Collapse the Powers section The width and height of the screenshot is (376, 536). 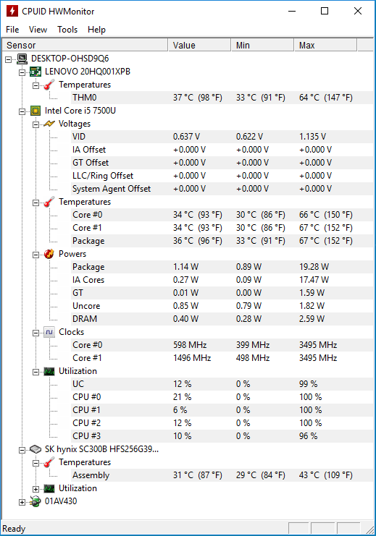point(35,255)
